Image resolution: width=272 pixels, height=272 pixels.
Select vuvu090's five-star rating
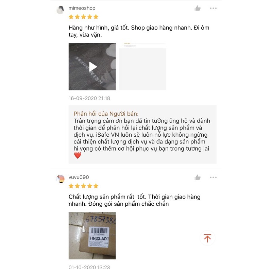83,186
